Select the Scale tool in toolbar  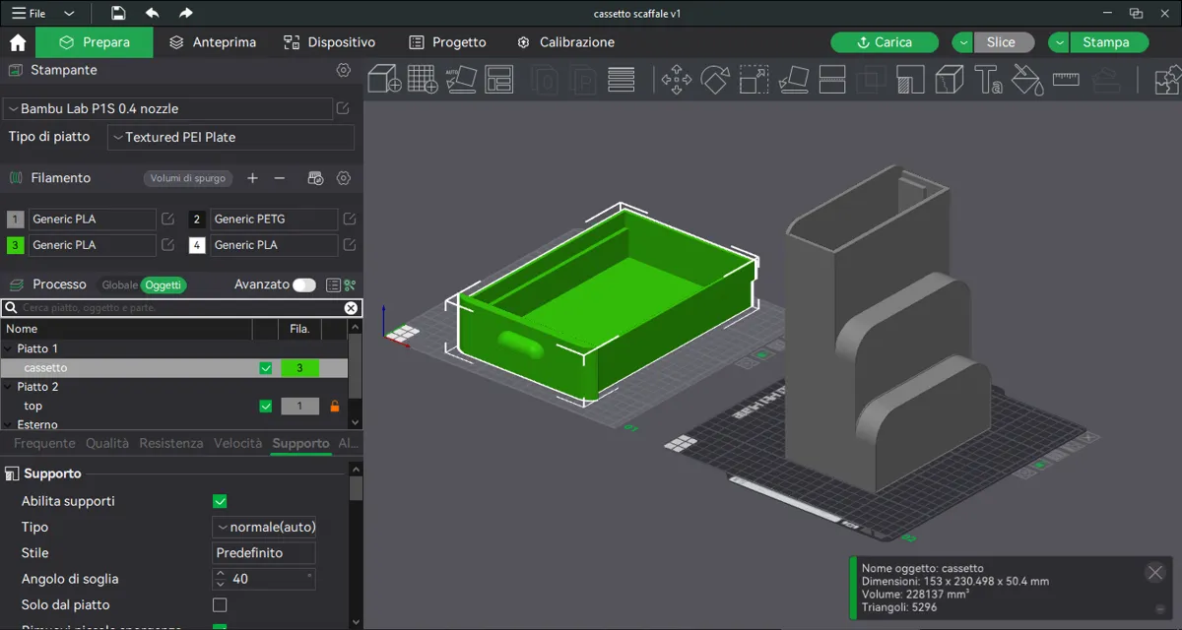pyautogui.click(x=754, y=80)
